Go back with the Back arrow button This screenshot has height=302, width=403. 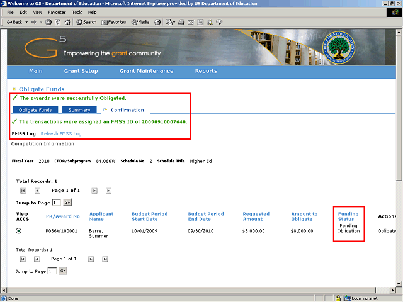(14, 23)
